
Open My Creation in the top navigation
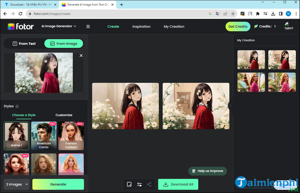click(x=174, y=27)
